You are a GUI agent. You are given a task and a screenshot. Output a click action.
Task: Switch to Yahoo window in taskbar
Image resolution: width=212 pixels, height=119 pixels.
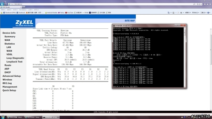pos(15,117)
